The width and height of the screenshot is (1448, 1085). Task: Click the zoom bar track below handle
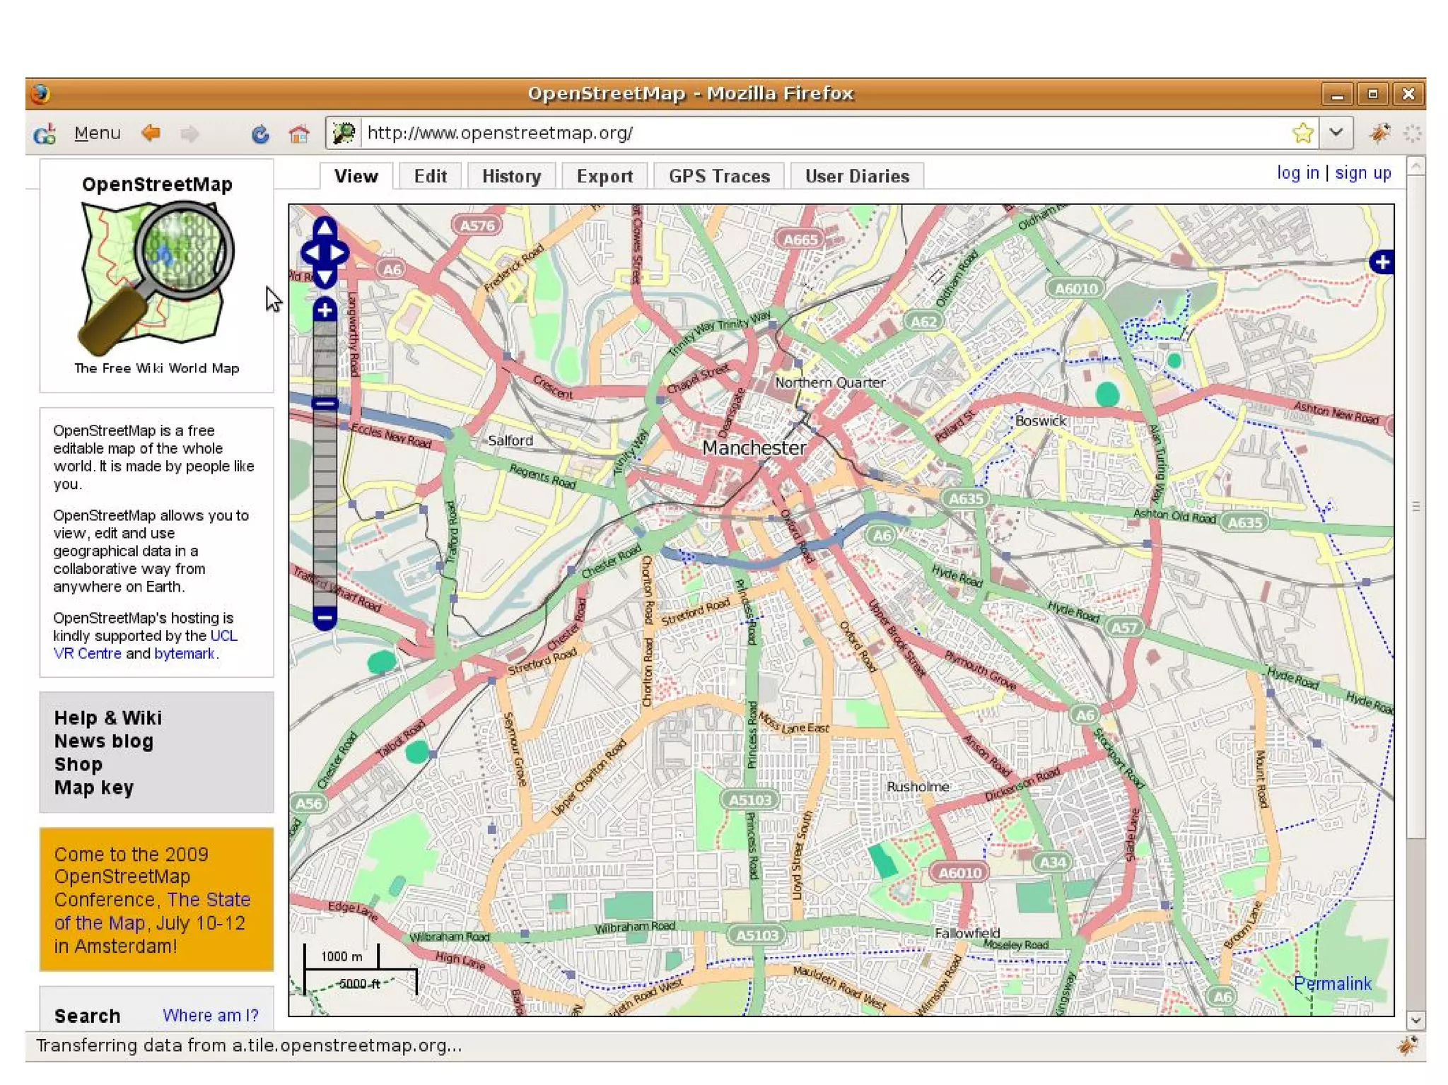coord(325,509)
